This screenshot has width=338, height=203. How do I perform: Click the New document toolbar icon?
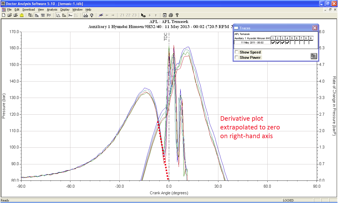click(x=3, y=15)
